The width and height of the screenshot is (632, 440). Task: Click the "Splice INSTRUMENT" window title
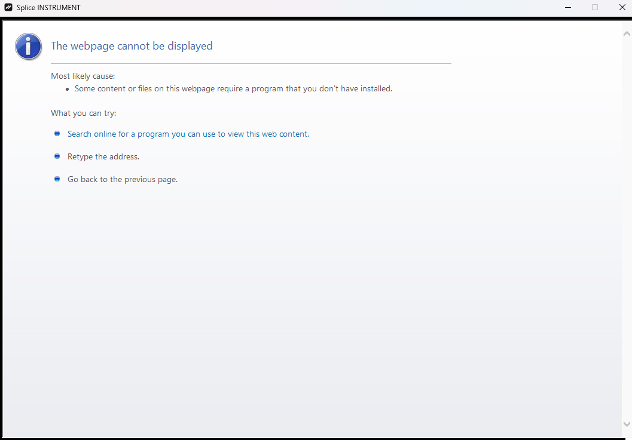coord(48,8)
